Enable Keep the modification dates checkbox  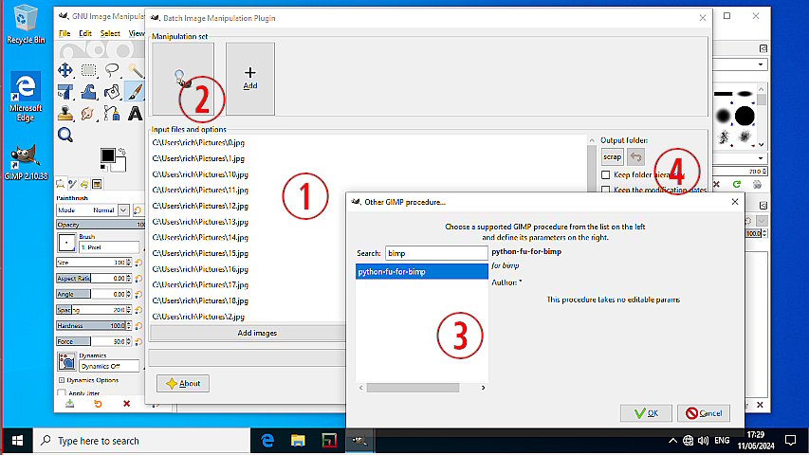[606, 190]
